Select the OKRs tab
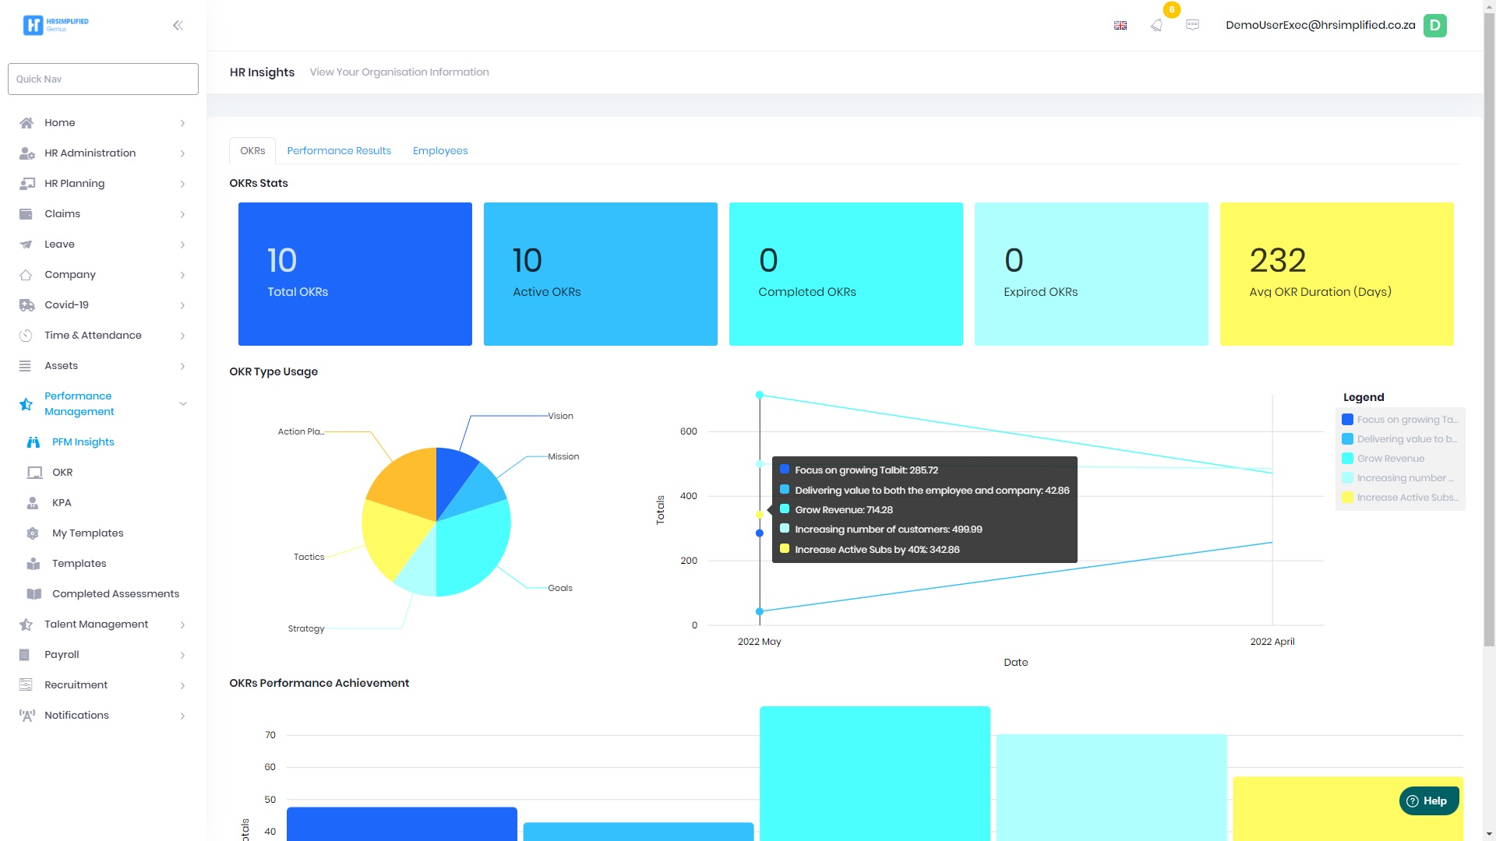Viewport: 1496px width, 841px height. [x=252, y=150]
